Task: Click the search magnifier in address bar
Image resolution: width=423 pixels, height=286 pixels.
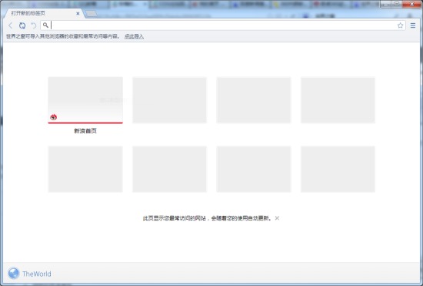Action: point(45,25)
